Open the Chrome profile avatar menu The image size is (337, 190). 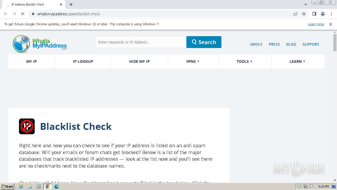click(323, 14)
